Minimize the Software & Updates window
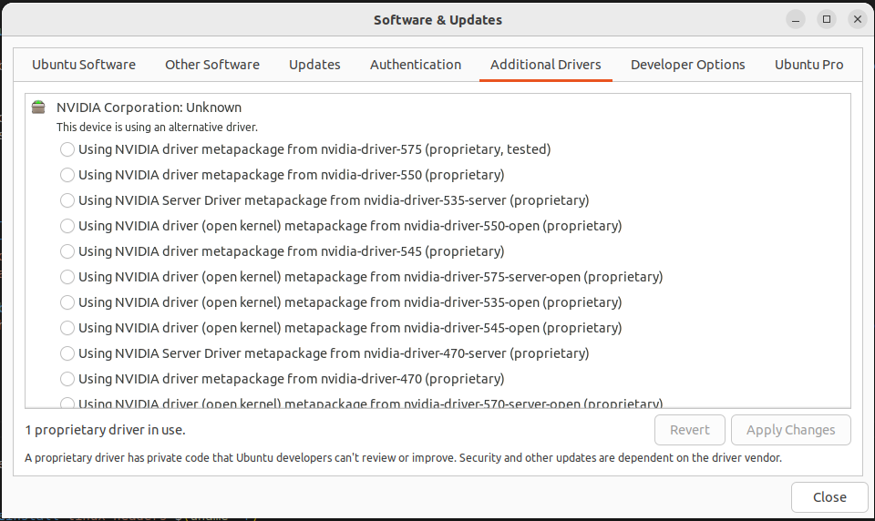This screenshot has width=875, height=521. [796, 19]
